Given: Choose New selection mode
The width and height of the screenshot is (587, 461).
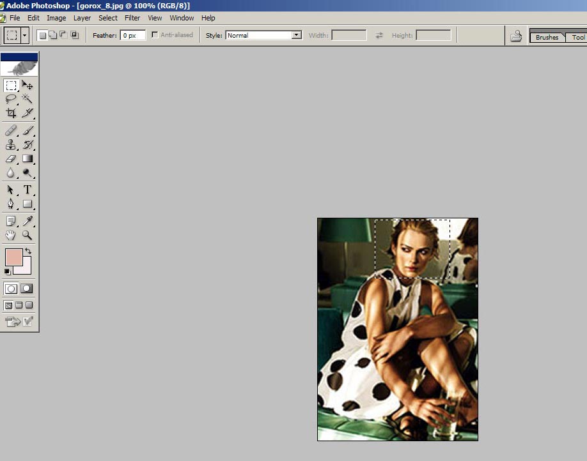Looking at the screenshot, I should coord(43,35).
